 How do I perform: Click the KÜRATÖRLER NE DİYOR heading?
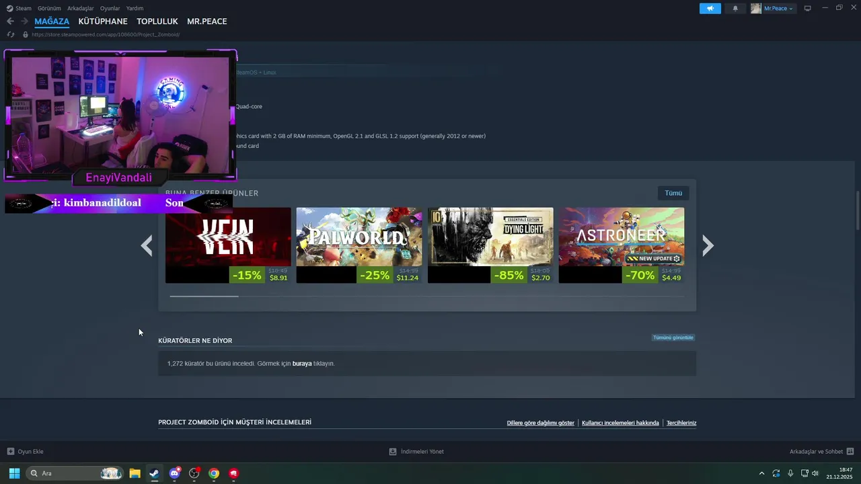(195, 341)
